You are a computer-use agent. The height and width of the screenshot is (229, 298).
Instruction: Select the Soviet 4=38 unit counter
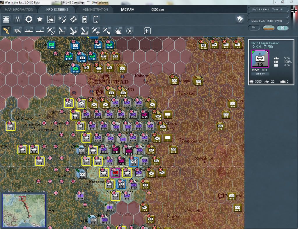[158, 116]
